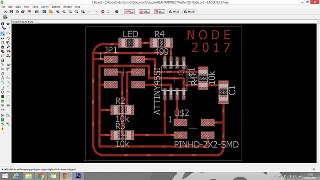
Task: Open the Errors warning triangle tool
Action: click(x=3, y=129)
